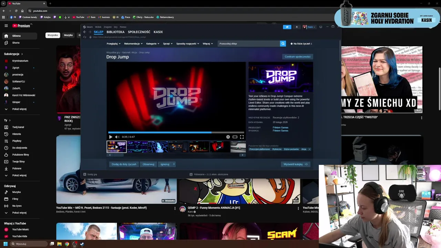Click the Wyświetl kolejkę button

(296, 164)
